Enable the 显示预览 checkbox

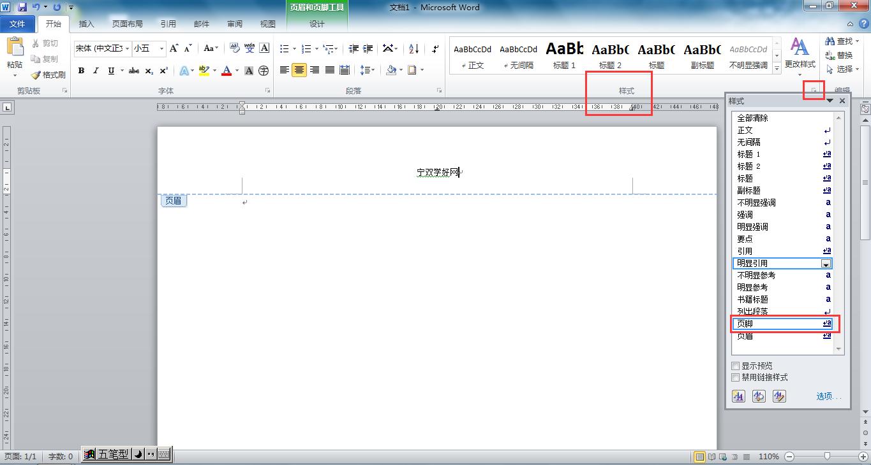tap(736, 366)
